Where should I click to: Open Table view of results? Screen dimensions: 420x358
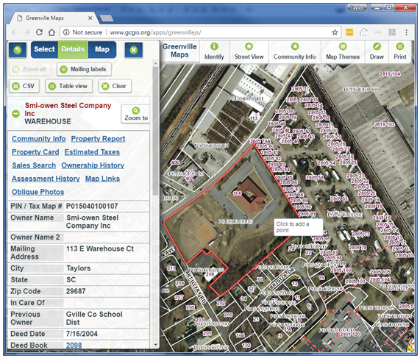69,86
